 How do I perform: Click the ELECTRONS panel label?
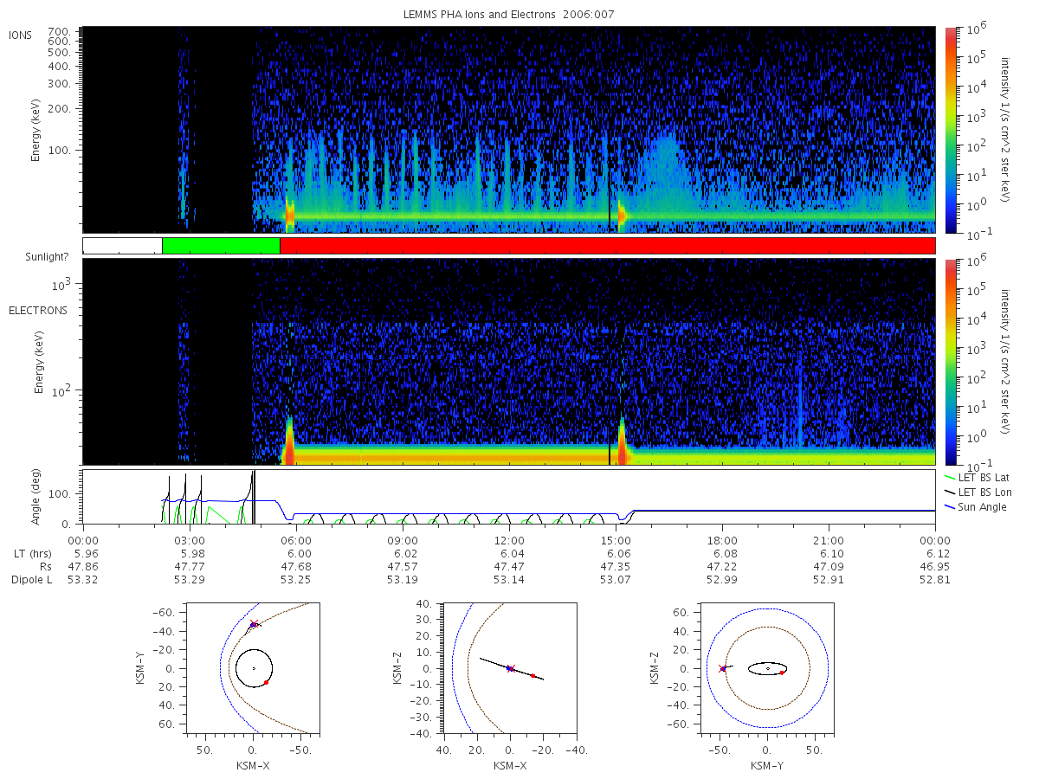coord(37,310)
